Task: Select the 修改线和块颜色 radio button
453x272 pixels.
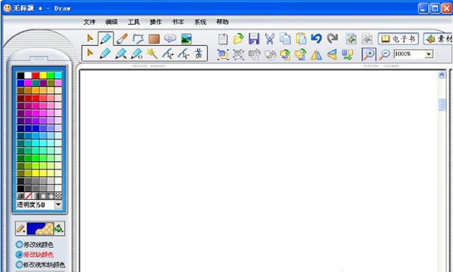Action: [19, 264]
